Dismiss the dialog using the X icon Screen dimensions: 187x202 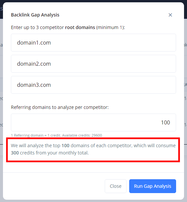[170, 15]
